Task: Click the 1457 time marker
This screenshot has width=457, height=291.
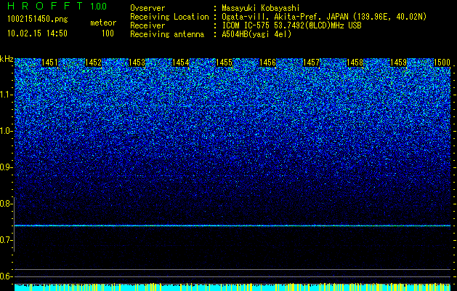Action: point(311,63)
